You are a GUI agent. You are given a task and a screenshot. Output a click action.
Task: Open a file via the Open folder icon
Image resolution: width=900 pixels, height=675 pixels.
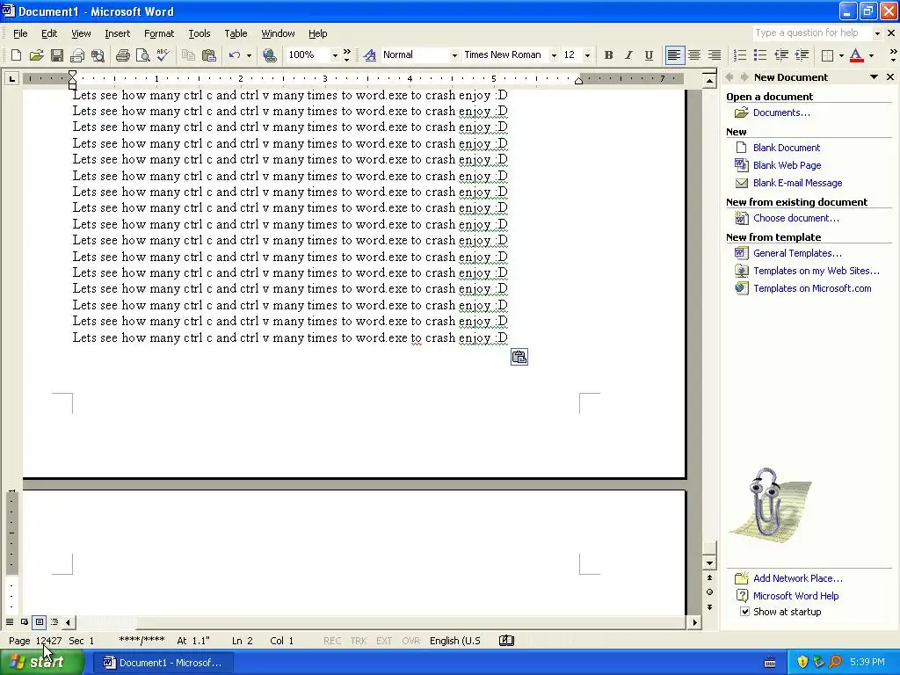36,55
